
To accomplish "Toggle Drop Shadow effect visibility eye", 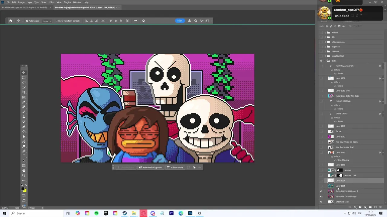I will pyautogui.click(x=335, y=160).
